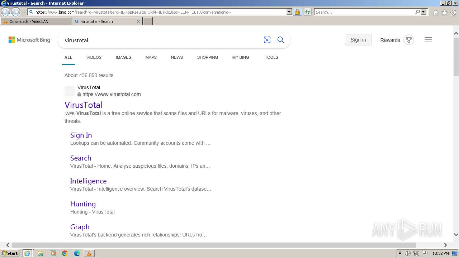This screenshot has height=258, width=459.
Task: Open the Intelligence sublink
Action: coord(88,181)
